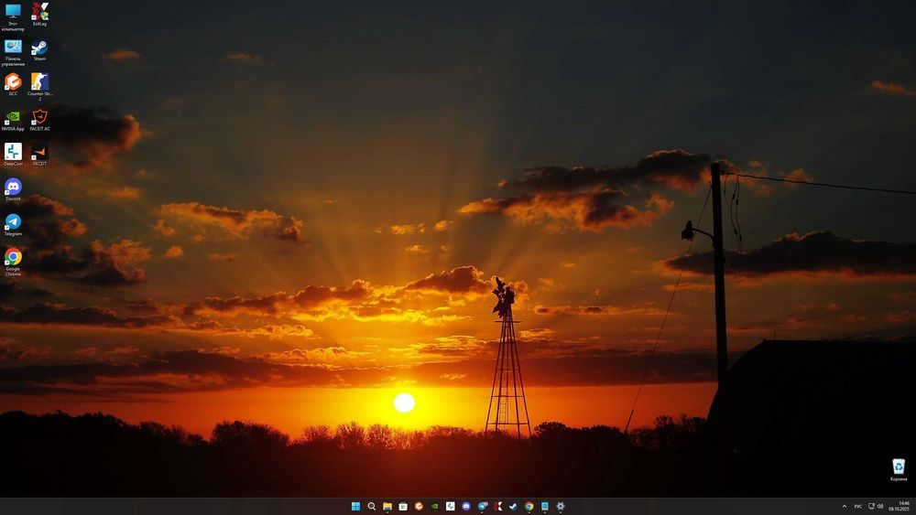Select the FACEIT AC desktop shortcut
Viewport: 916px width, 515px height.
(39, 120)
